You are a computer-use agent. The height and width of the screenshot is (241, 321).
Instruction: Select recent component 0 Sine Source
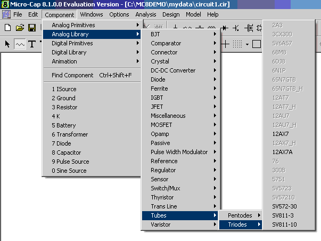pos(92,171)
